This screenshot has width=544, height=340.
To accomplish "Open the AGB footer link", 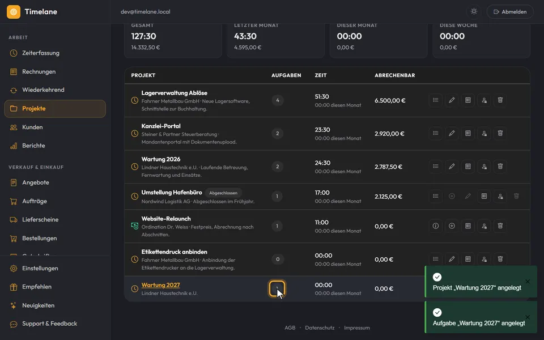I will [x=290, y=328].
